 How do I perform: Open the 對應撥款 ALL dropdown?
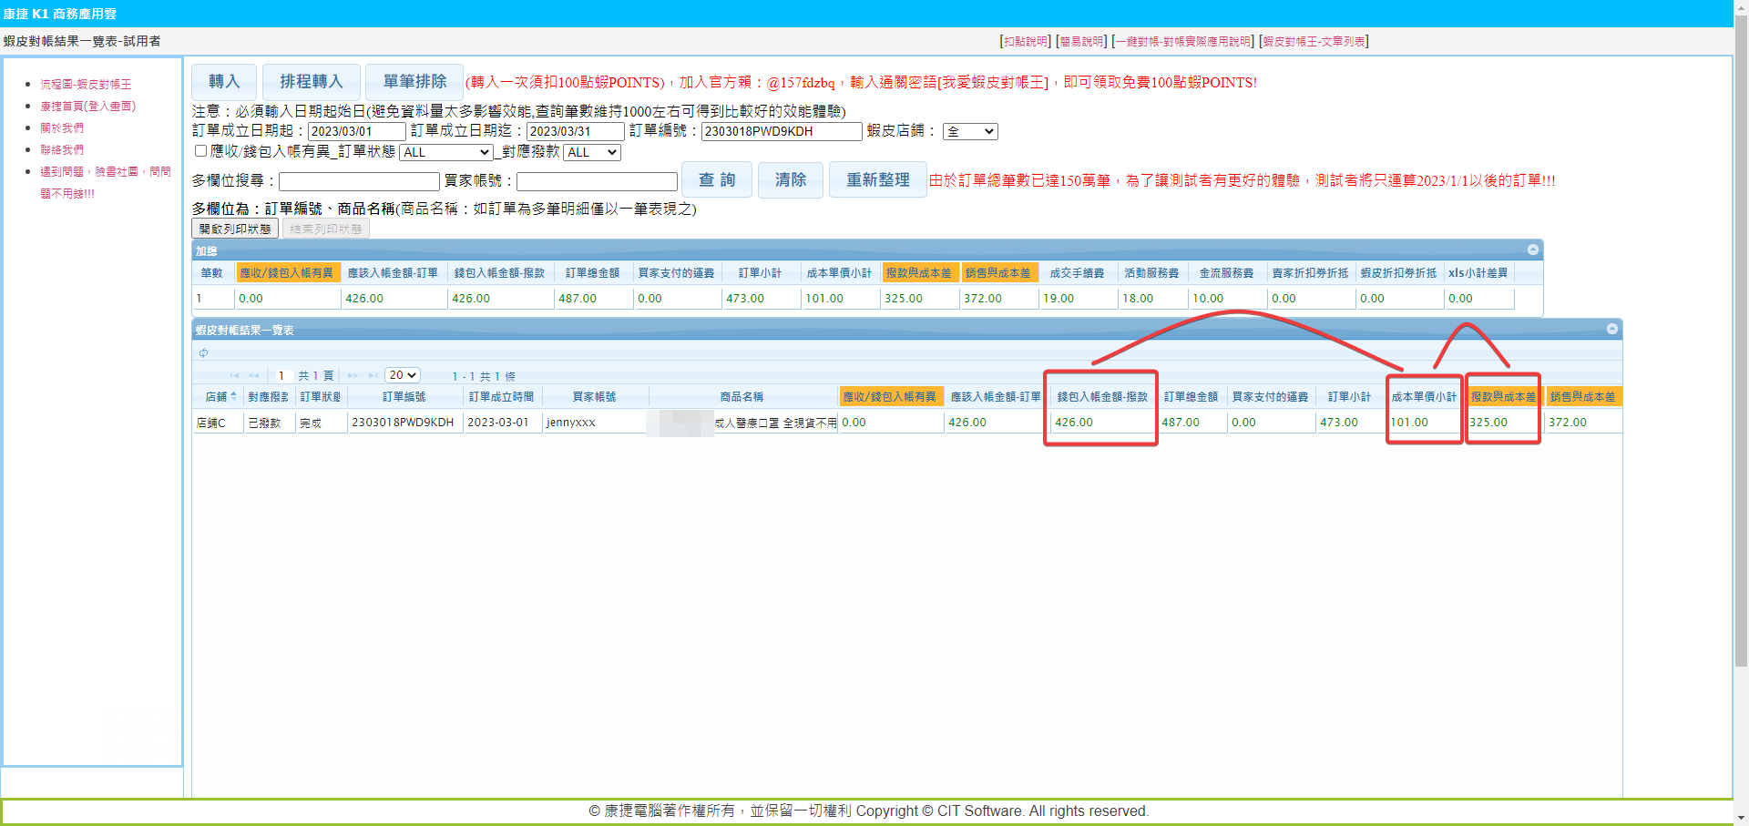pyautogui.click(x=592, y=152)
